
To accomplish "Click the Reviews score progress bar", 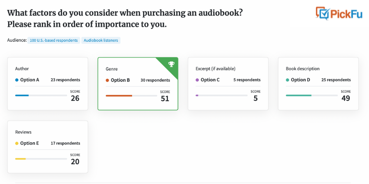I will pos(41,159).
